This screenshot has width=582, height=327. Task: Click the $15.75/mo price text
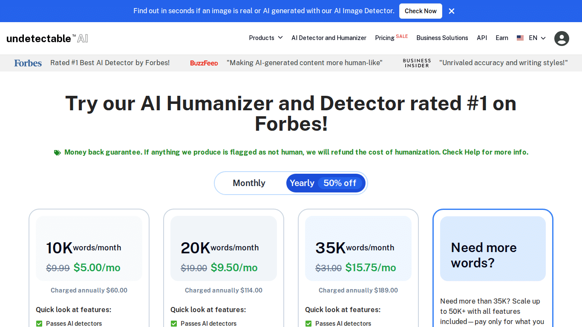(x=371, y=267)
